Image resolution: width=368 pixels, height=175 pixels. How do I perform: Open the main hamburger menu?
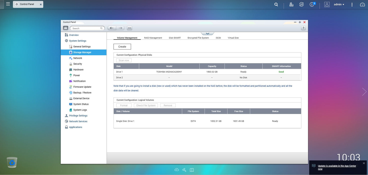pos(8,4)
